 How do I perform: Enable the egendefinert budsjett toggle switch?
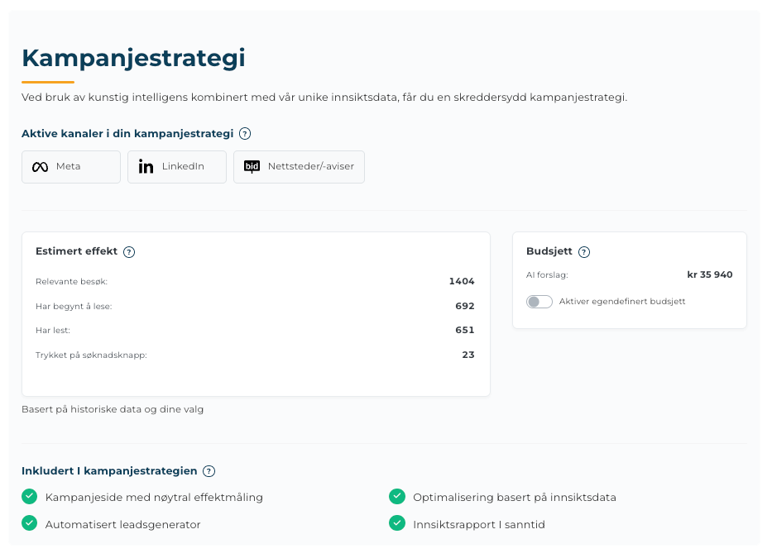tap(539, 302)
